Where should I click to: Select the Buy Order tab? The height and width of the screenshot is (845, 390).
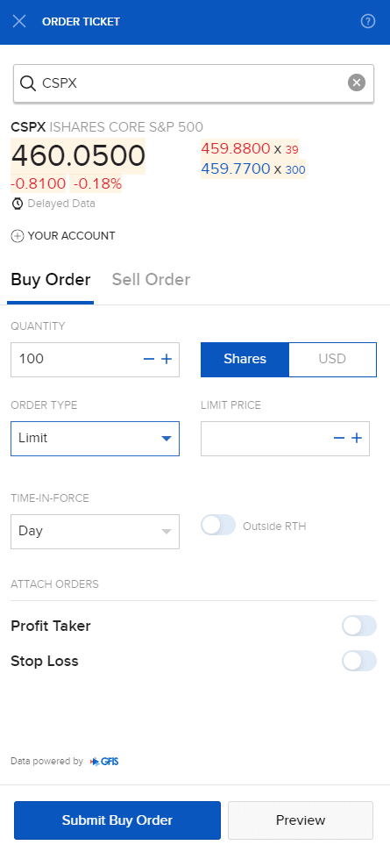coord(51,280)
